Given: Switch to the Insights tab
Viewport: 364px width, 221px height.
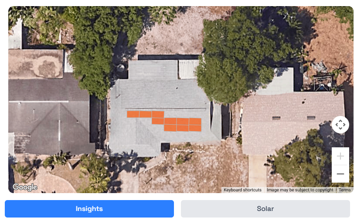Looking at the screenshot, I should pos(89,209).
